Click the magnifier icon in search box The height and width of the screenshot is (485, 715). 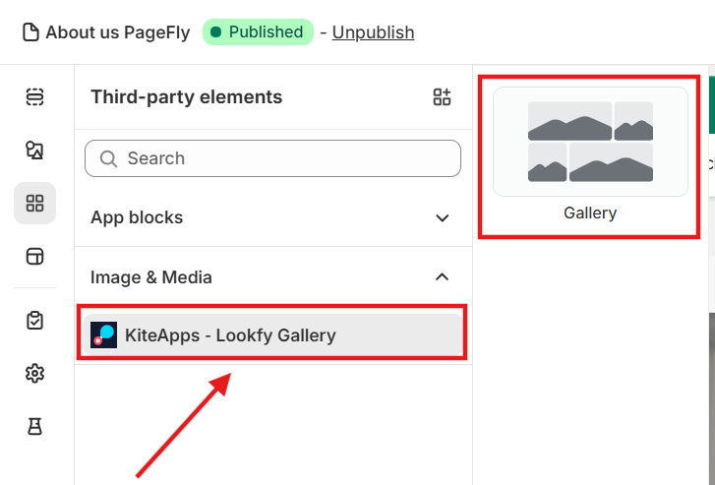(x=108, y=158)
